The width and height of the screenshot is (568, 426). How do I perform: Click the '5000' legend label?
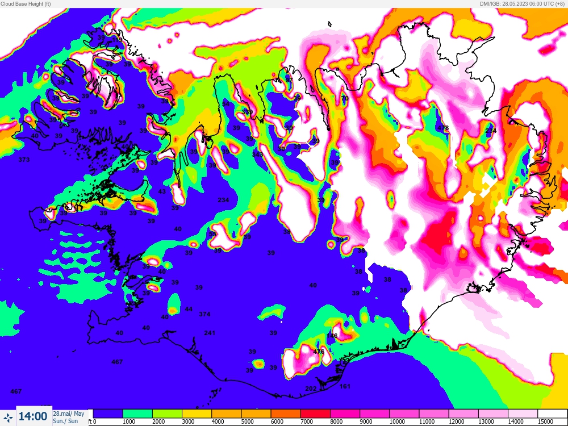point(247,421)
